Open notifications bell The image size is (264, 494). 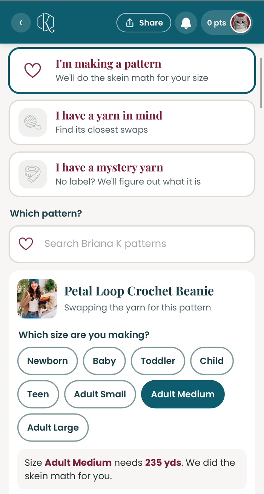pyautogui.click(x=186, y=23)
